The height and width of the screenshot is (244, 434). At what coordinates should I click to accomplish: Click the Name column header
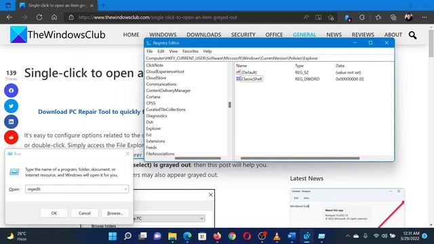241,66
